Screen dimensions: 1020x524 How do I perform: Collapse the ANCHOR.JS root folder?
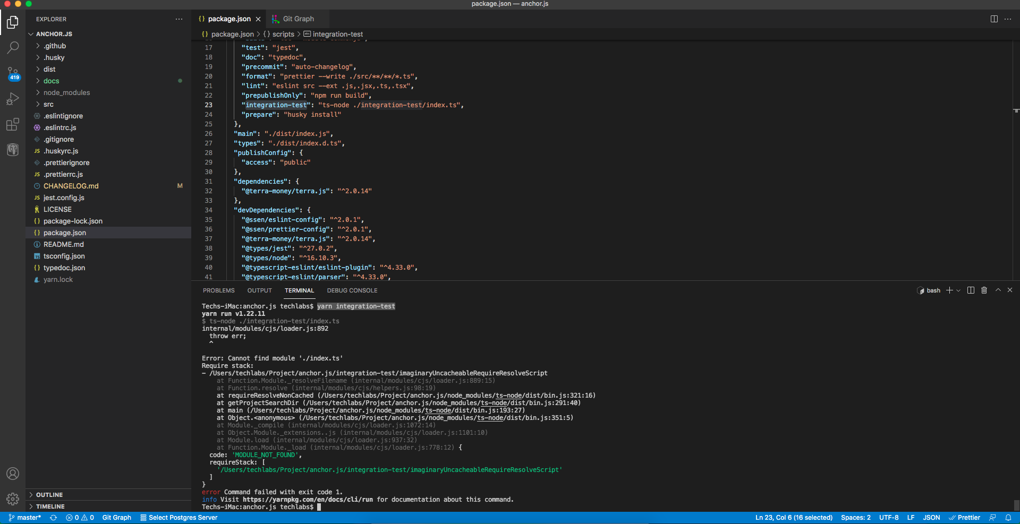[108, 34]
